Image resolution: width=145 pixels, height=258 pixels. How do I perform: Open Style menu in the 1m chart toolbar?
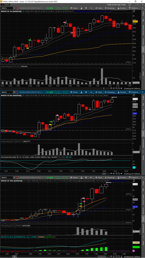click(99, 8)
